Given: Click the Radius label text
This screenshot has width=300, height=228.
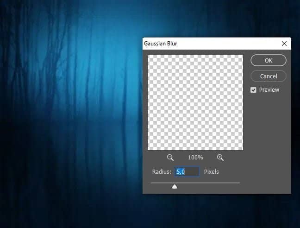Looking at the screenshot, I should click(162, 172).
